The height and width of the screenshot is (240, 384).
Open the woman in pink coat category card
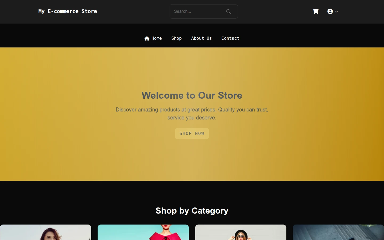click(x=143, y=232)
